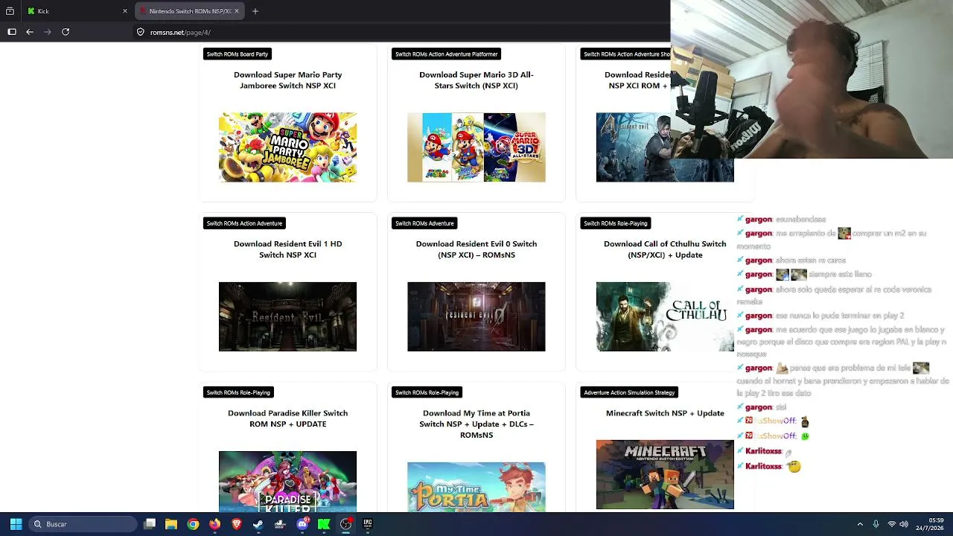Launch Google Chrome from the taskbar
This screenshot has height=536, width=953.
click(193, 524)
